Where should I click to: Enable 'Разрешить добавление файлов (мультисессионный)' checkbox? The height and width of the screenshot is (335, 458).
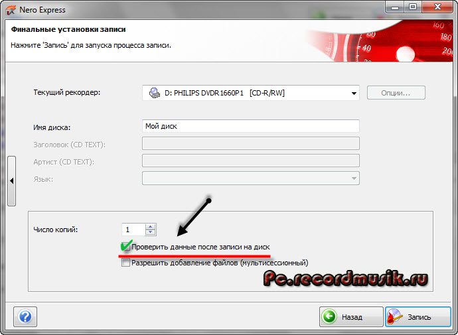coord(126,263)
